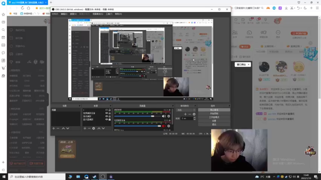Open OBS File (文件) menu
Screen dimensions: 321x180
click(55, 14)
